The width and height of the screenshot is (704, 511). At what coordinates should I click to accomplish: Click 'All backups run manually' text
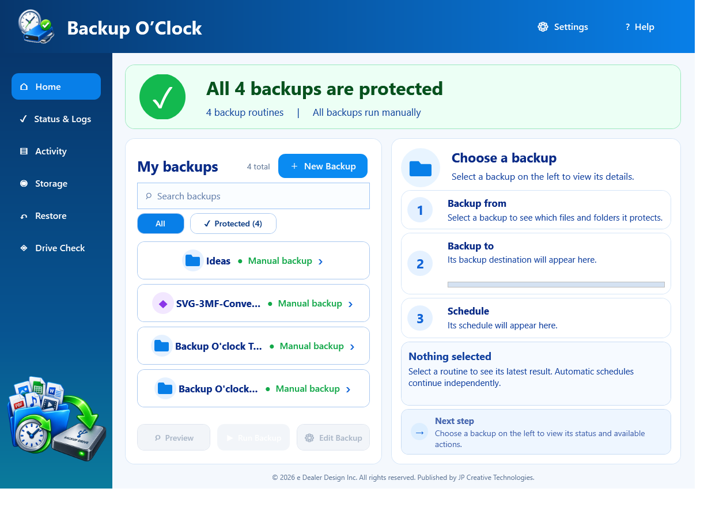pos(367,112)
